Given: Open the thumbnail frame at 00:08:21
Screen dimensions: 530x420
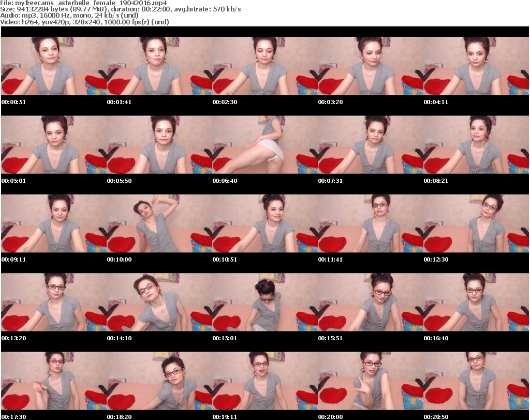Looking at the screenshot, I should pos(476,144).
